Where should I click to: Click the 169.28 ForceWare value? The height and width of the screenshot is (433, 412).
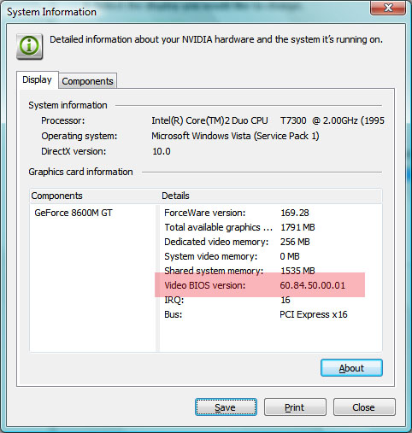pos(295,213)
